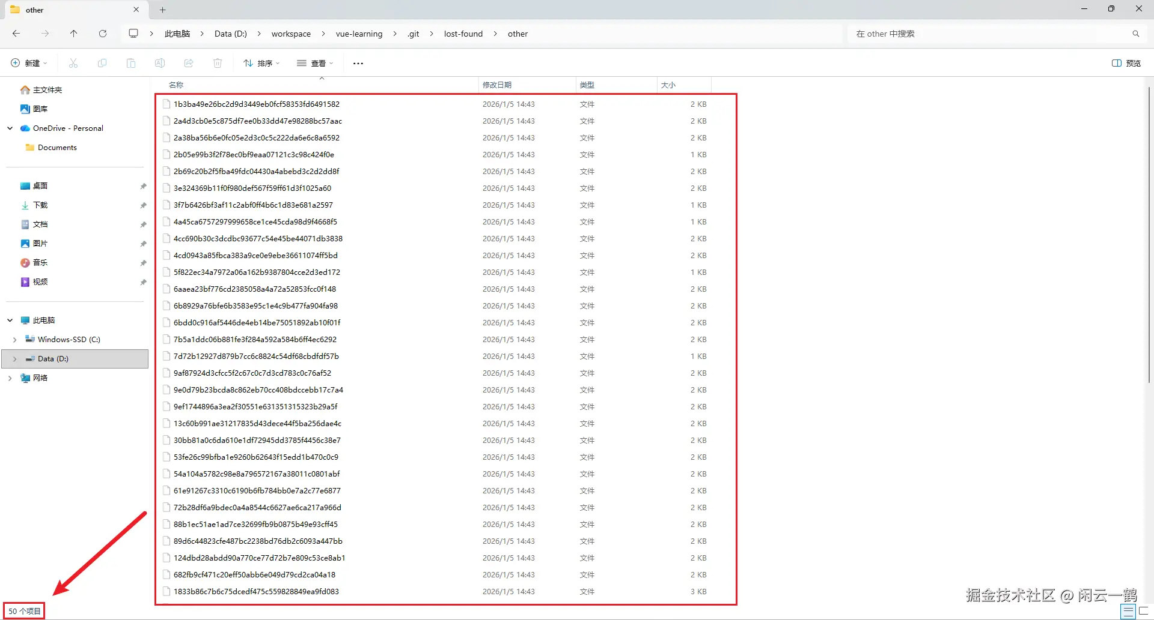Collapse the OneDrive - Personal tree node
The height and width of the screenshot is (620, 1154).
(x=10, y=128)
